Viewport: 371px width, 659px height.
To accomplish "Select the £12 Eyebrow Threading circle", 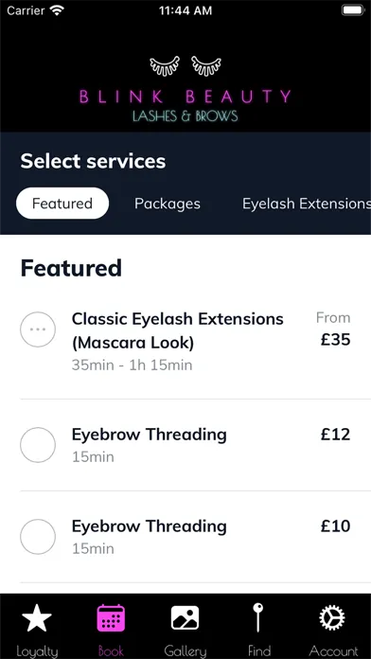I will (x=38, y=445).
